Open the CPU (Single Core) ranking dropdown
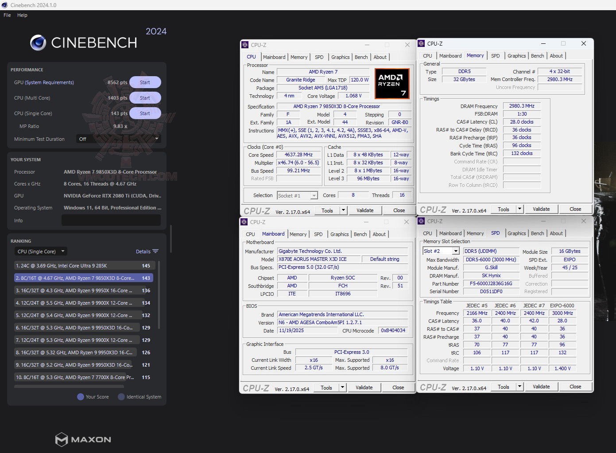The image size is (616, 453). tap(41, 252)
